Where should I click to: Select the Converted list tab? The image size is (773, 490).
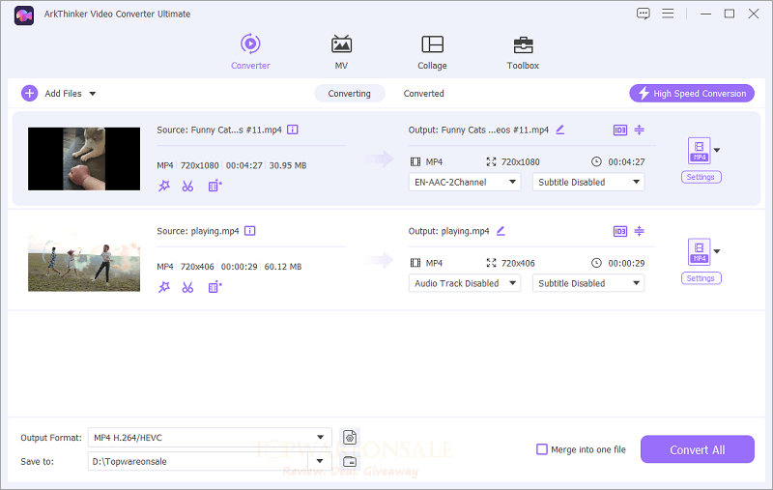[423, 93]
